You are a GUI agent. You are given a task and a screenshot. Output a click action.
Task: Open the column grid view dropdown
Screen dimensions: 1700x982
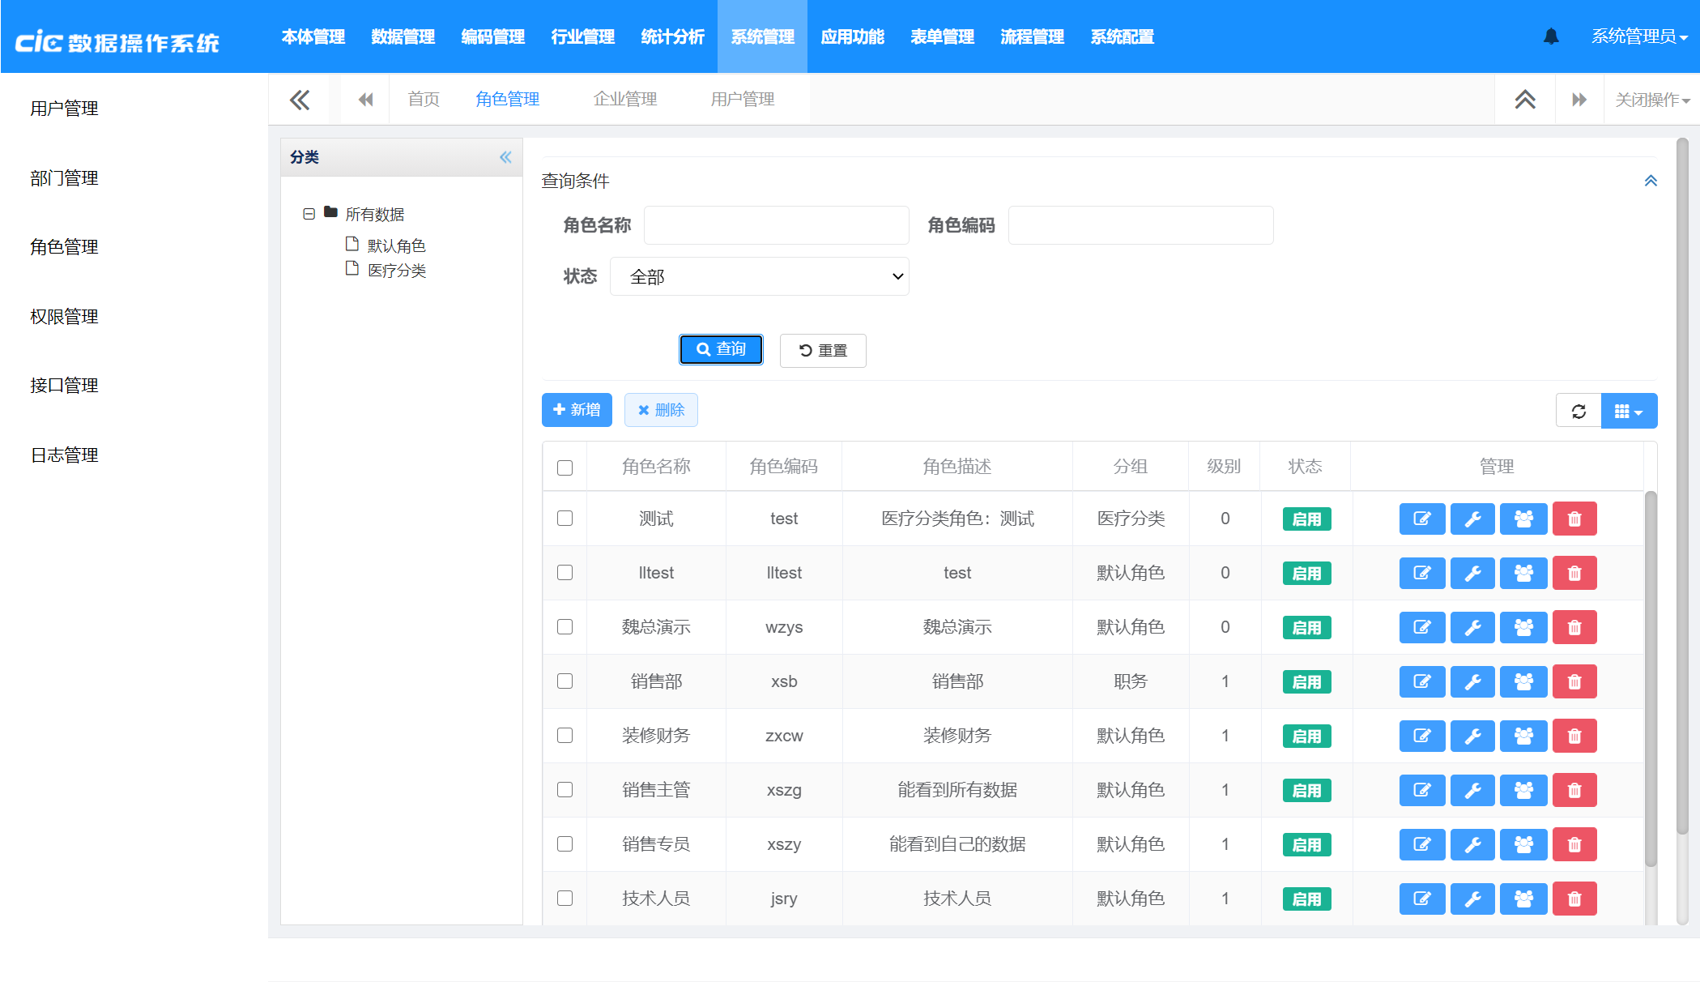(1629, 411)
